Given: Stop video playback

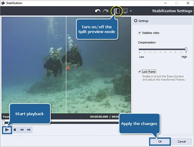Looking at the screenshot, I should click(14, 130).
